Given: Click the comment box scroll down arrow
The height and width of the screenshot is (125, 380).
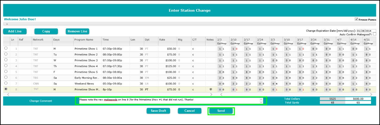Looking at the screenshot, I should coord(261,102).
